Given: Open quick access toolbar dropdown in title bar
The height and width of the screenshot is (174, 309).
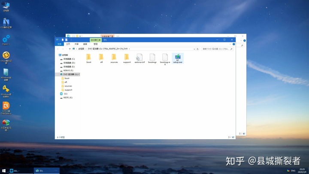Looking at the screenshot, I should click(x=70, y=40).
